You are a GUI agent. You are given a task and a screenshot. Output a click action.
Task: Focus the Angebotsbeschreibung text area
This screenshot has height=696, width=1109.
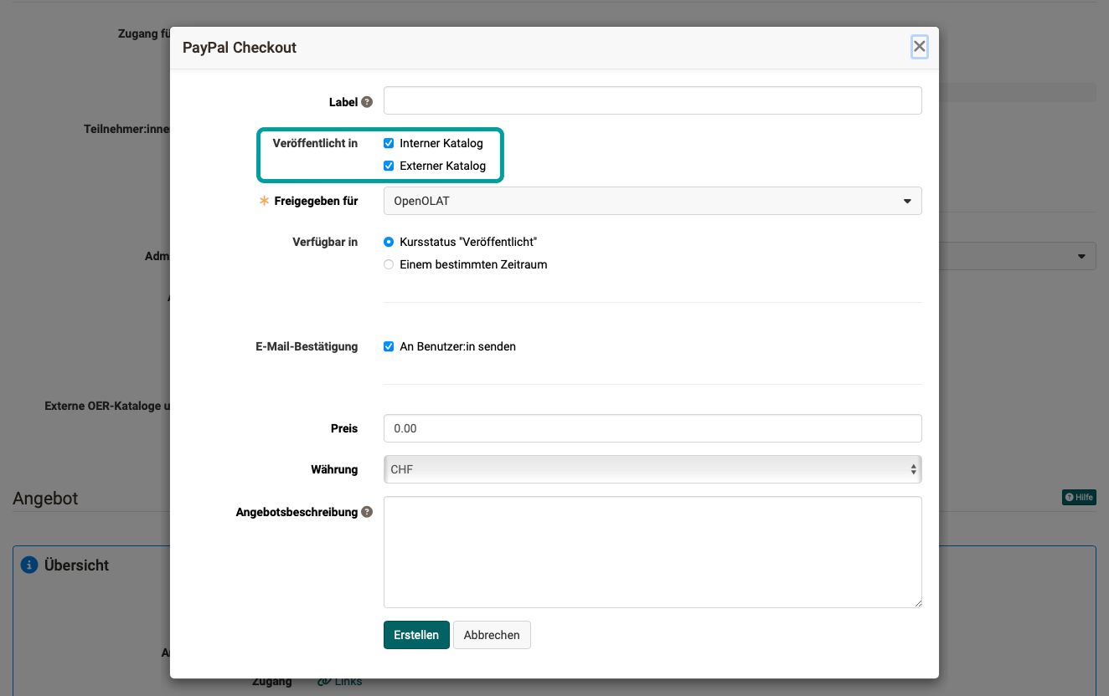point(652,552)
